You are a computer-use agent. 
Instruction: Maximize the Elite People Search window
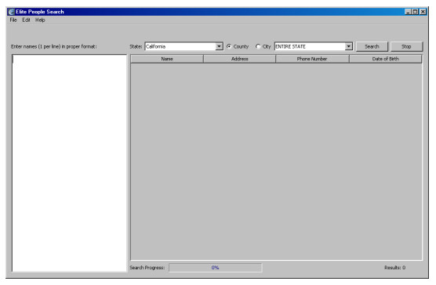(x=415, y=12)
